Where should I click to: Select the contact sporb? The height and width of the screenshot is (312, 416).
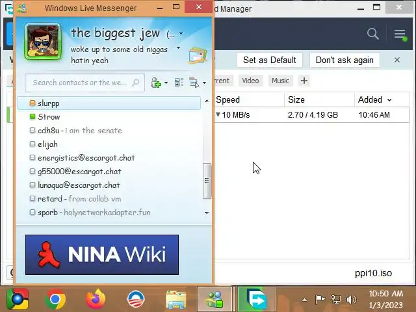tap(109, 213)
